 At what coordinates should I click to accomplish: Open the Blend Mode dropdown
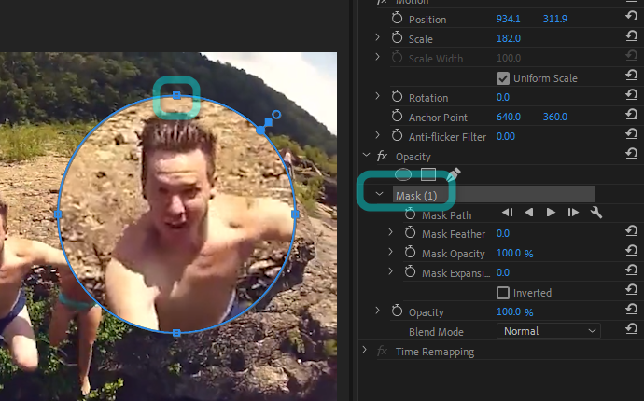tap(550, 331)
